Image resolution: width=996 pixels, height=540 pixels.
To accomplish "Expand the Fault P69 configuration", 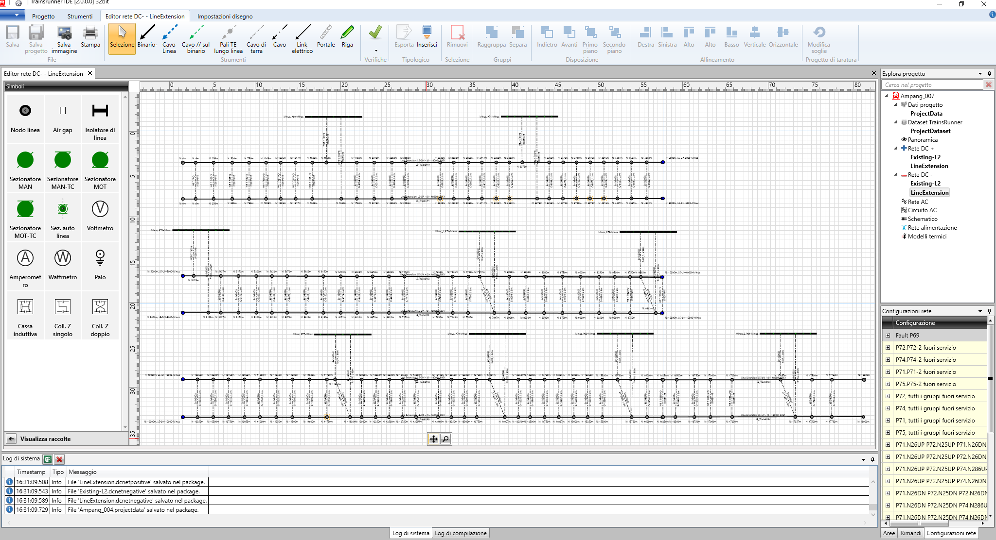I will coord(888,336).
